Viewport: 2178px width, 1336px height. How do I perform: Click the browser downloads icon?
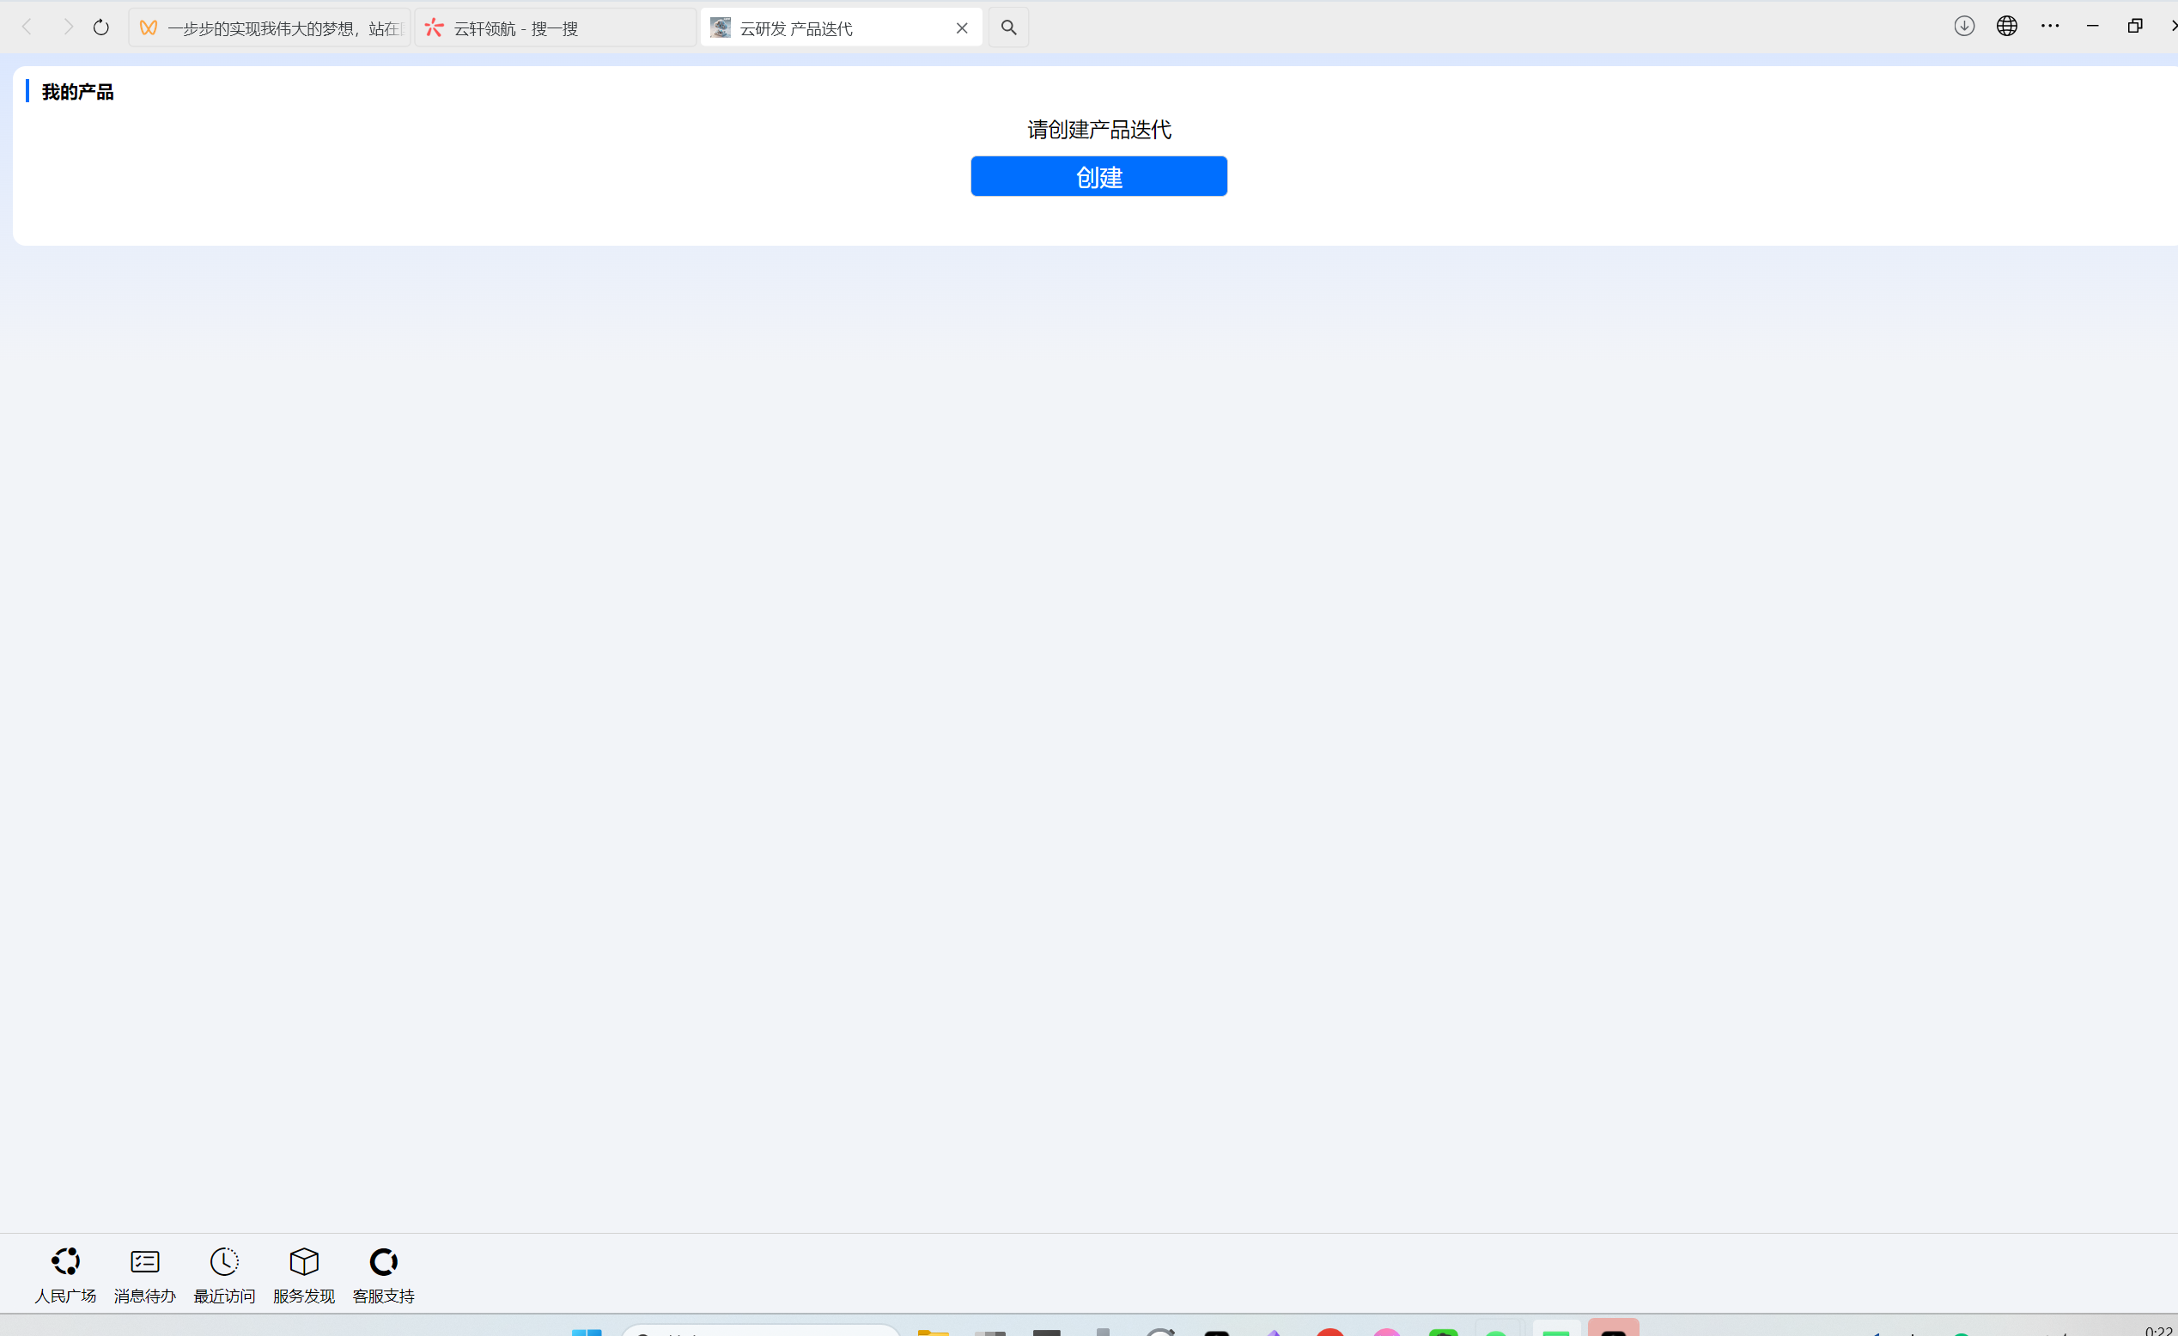pyautogui.click(x=1964, y=27)
